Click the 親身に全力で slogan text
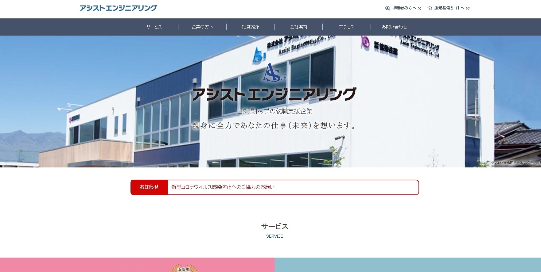Image resolution: width=541 pixels, height=272 pixels. coord(274,125)
